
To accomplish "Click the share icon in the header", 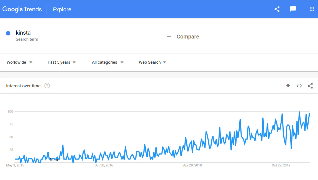I will (x=277, y=9).
